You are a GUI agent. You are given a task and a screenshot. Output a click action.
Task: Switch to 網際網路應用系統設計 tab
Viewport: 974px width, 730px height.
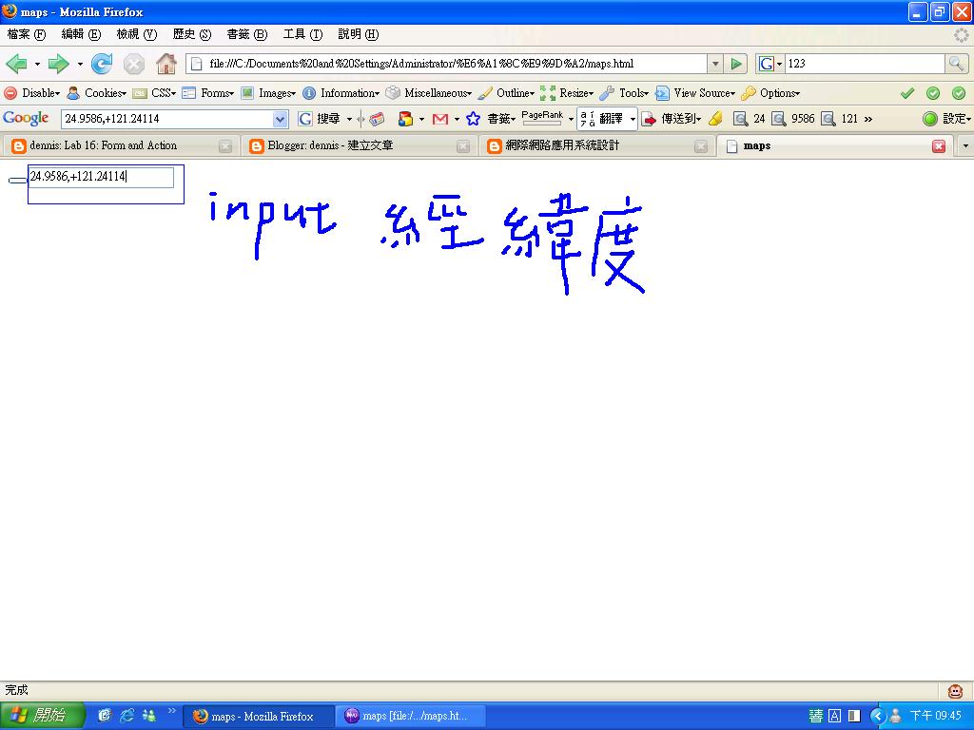tap(596, 145)
